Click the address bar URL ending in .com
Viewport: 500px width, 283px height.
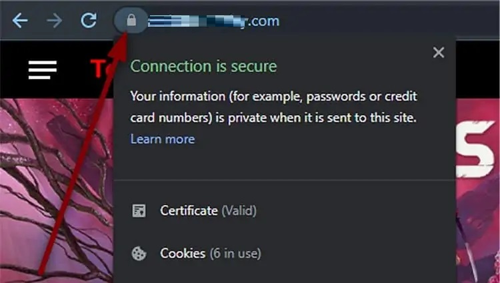point(213,21)
